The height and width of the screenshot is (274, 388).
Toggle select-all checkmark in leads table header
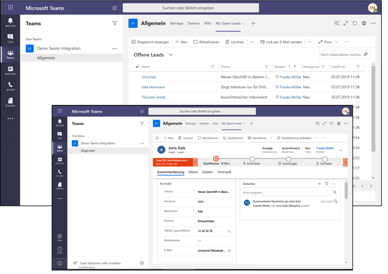pos(137,67)
